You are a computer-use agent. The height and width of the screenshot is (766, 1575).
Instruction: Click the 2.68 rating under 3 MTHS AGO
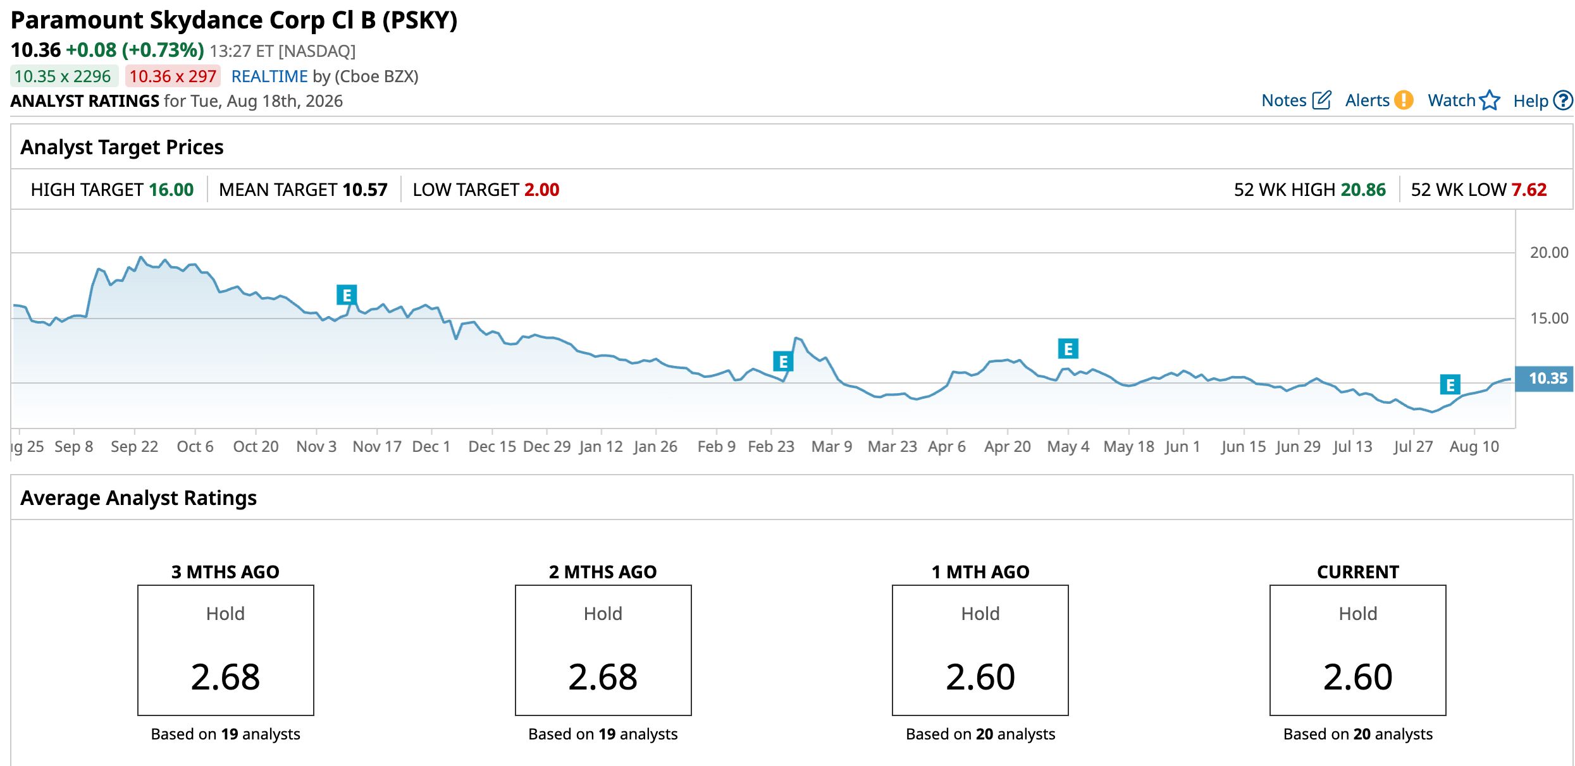[225, 677]
